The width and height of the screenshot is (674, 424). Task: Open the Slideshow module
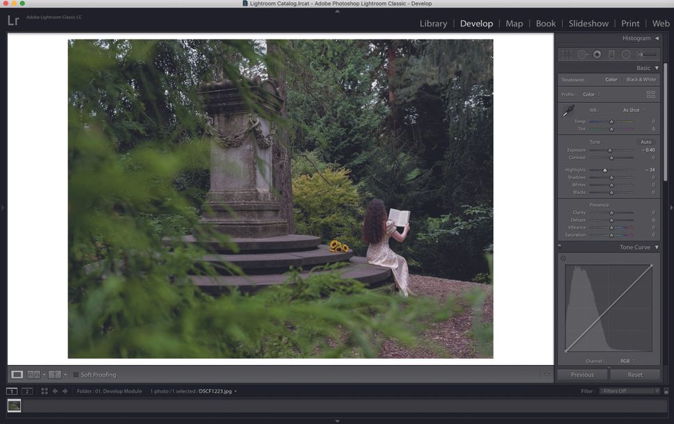pos(588,23)
